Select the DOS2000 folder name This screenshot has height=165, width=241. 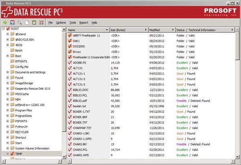tap(79, 46)
